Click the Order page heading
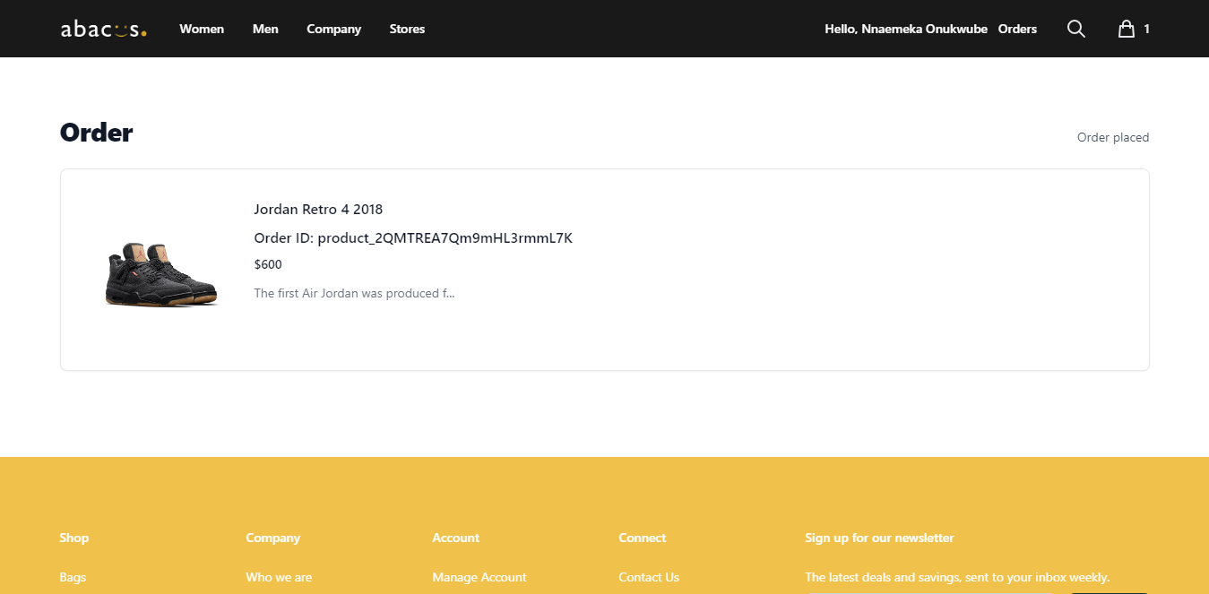 96,133
